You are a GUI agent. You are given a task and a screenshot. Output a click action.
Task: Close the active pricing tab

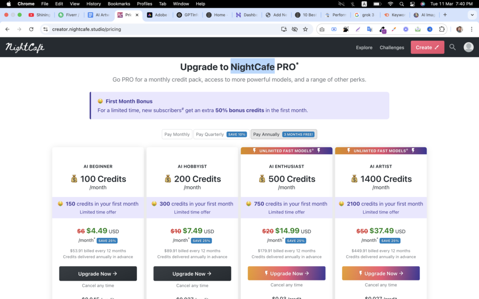[137, 15]
